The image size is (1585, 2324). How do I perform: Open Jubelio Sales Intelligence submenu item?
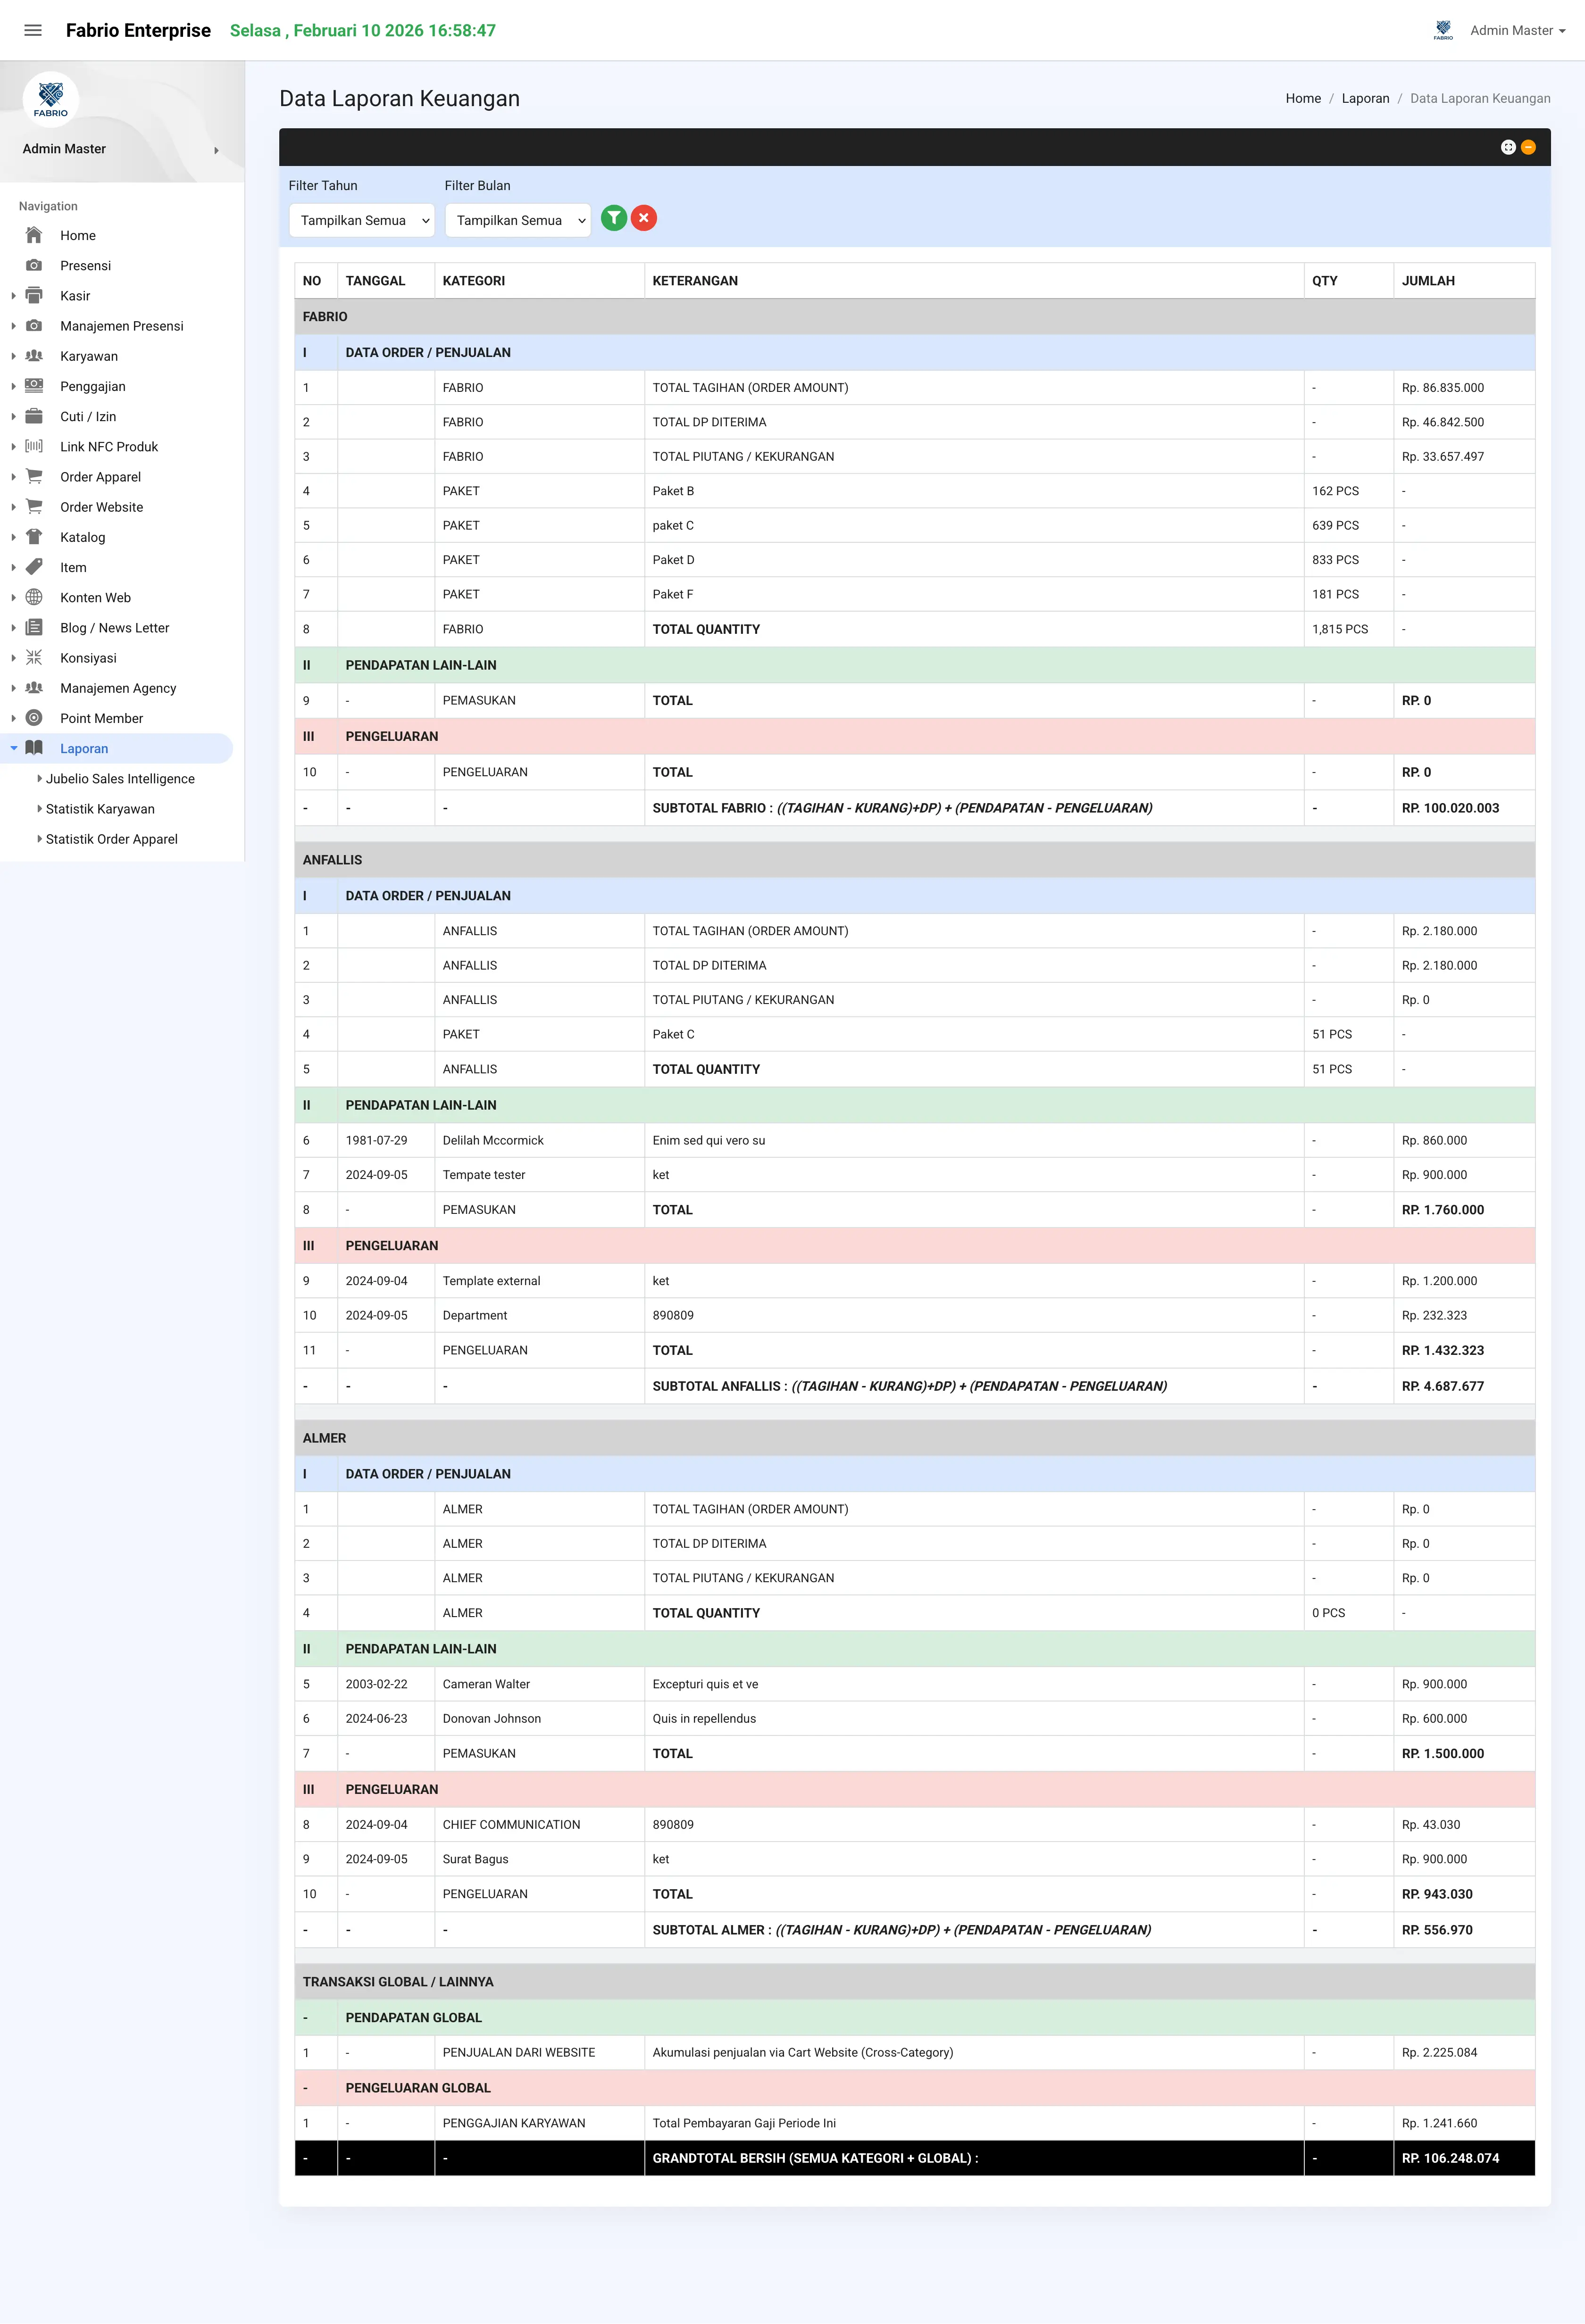pyautogui.click(x=120, y=779)
